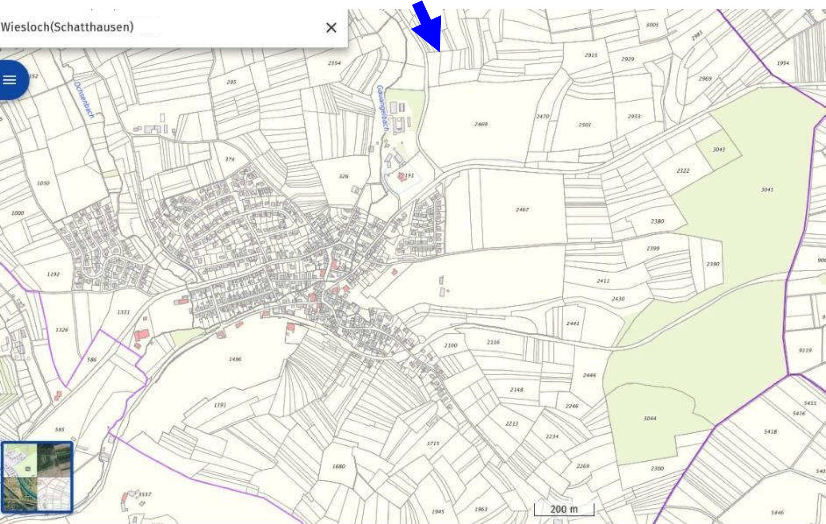Click parcel label 2501
Image resolution: width=826 pixels, height=524 pixels.
tap(585, 125)
